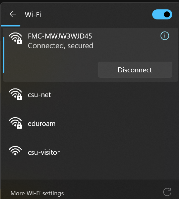The width and height of the screenshot is (179, 199).
Task: Turn off the Wi-Fi toggle switch
Action: click(162, 14)
